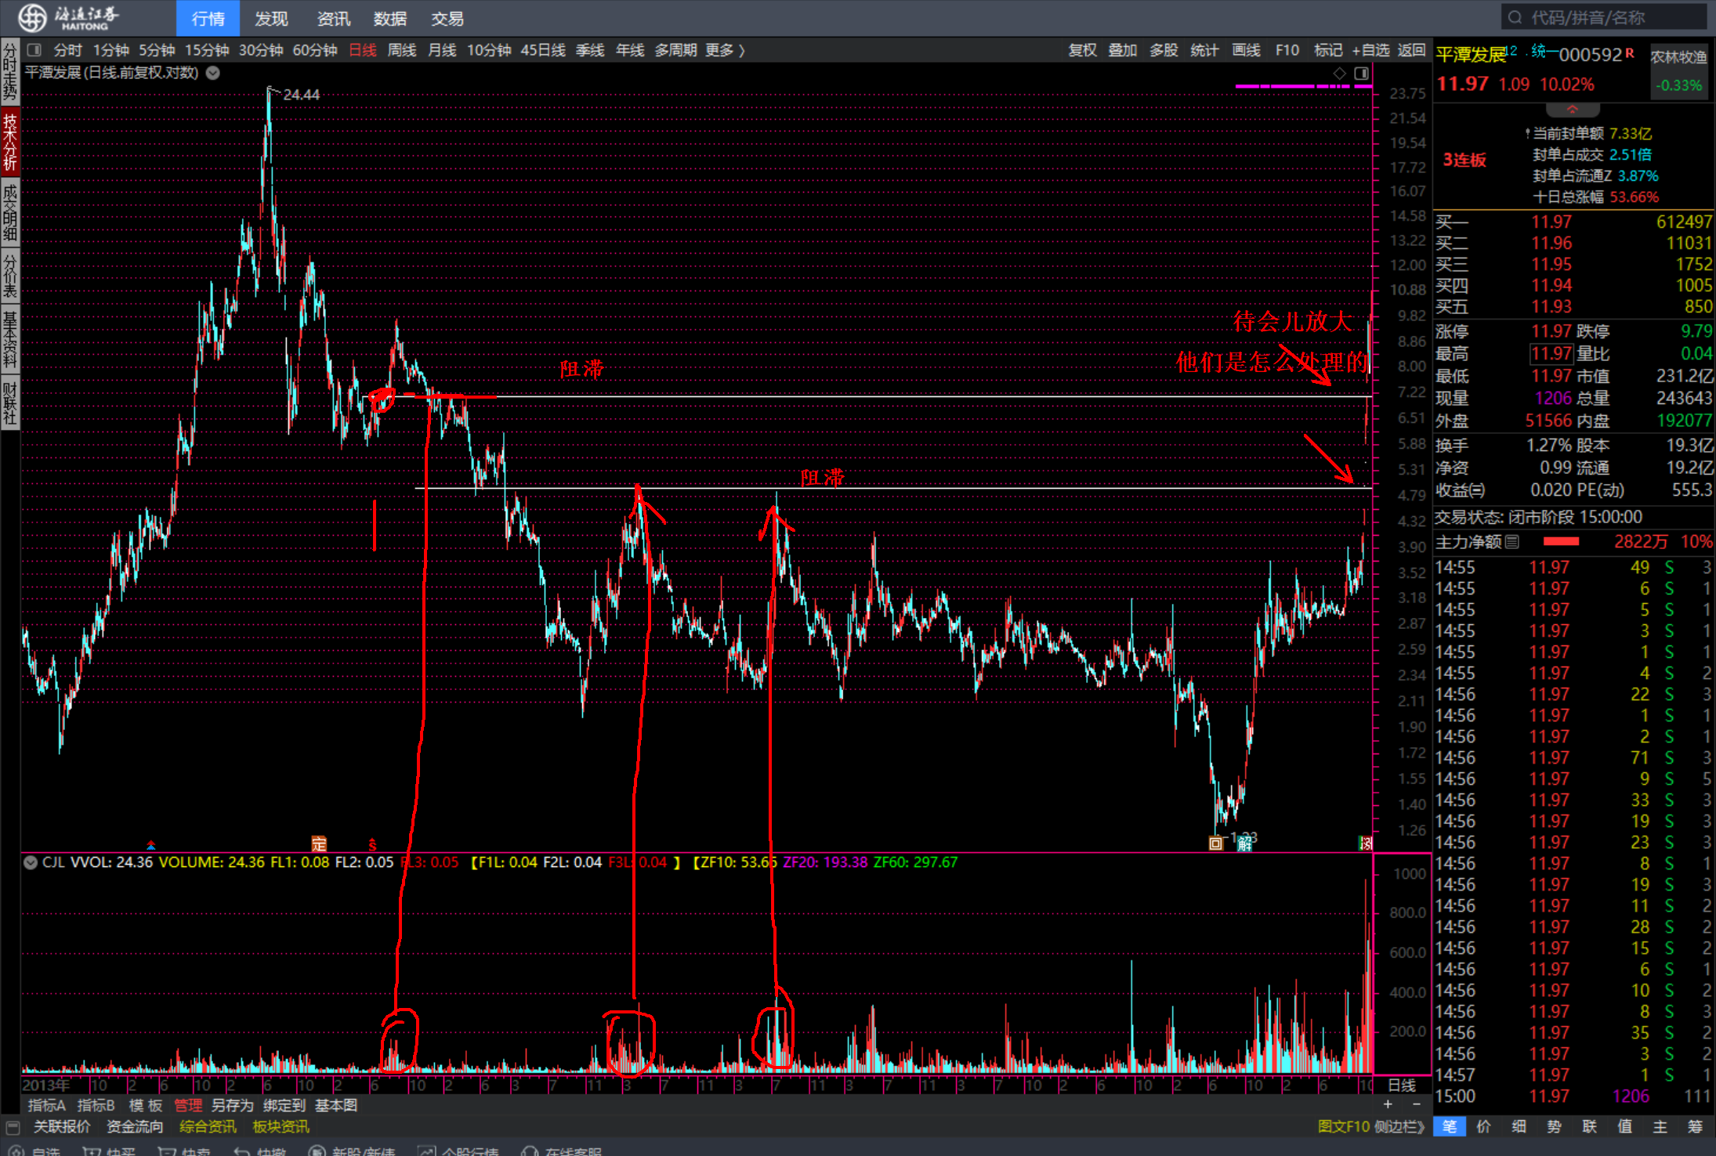
Task: Collapse the limit-up info with red chevron
Action: pos(1572,109)
